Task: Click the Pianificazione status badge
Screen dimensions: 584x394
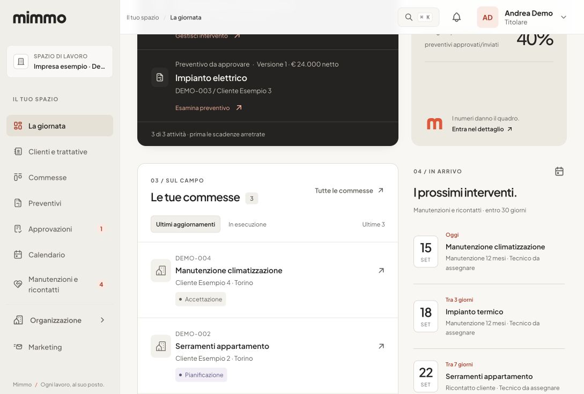Action: point(201,375)
